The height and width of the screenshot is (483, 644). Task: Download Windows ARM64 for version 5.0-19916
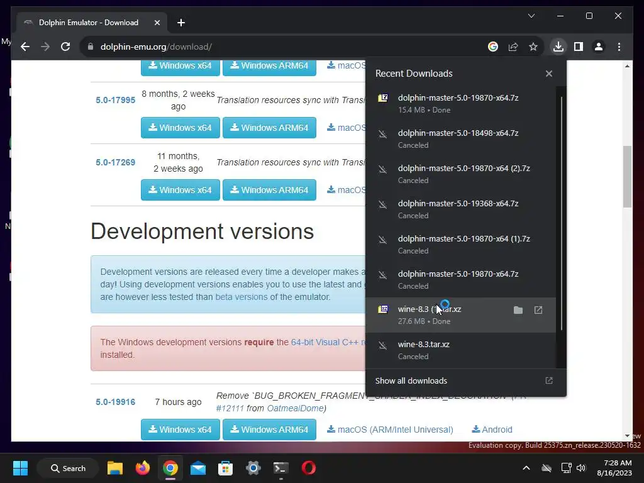tap(269, 430)
